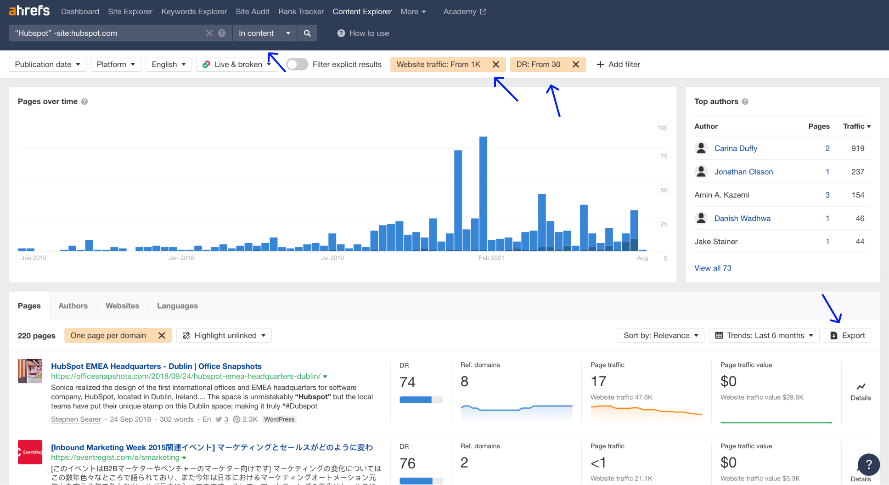Open the Publication date filter dropdown
This screenshot has width=889, height=485.
click(48, 64)
